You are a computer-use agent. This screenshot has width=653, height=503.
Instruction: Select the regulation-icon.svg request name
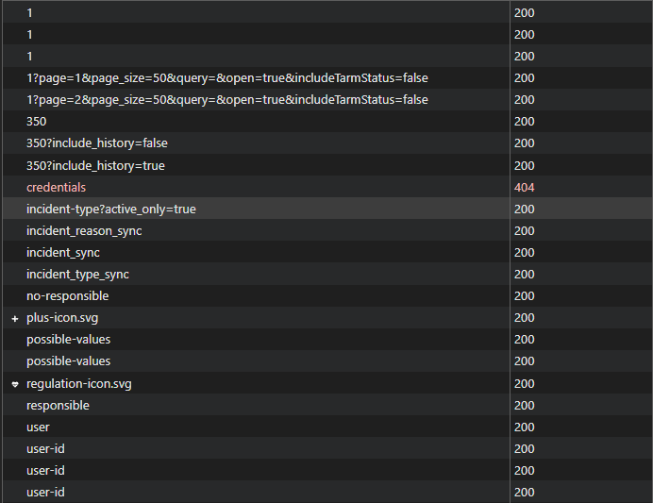pyautogui.click(x=79, y=384)
